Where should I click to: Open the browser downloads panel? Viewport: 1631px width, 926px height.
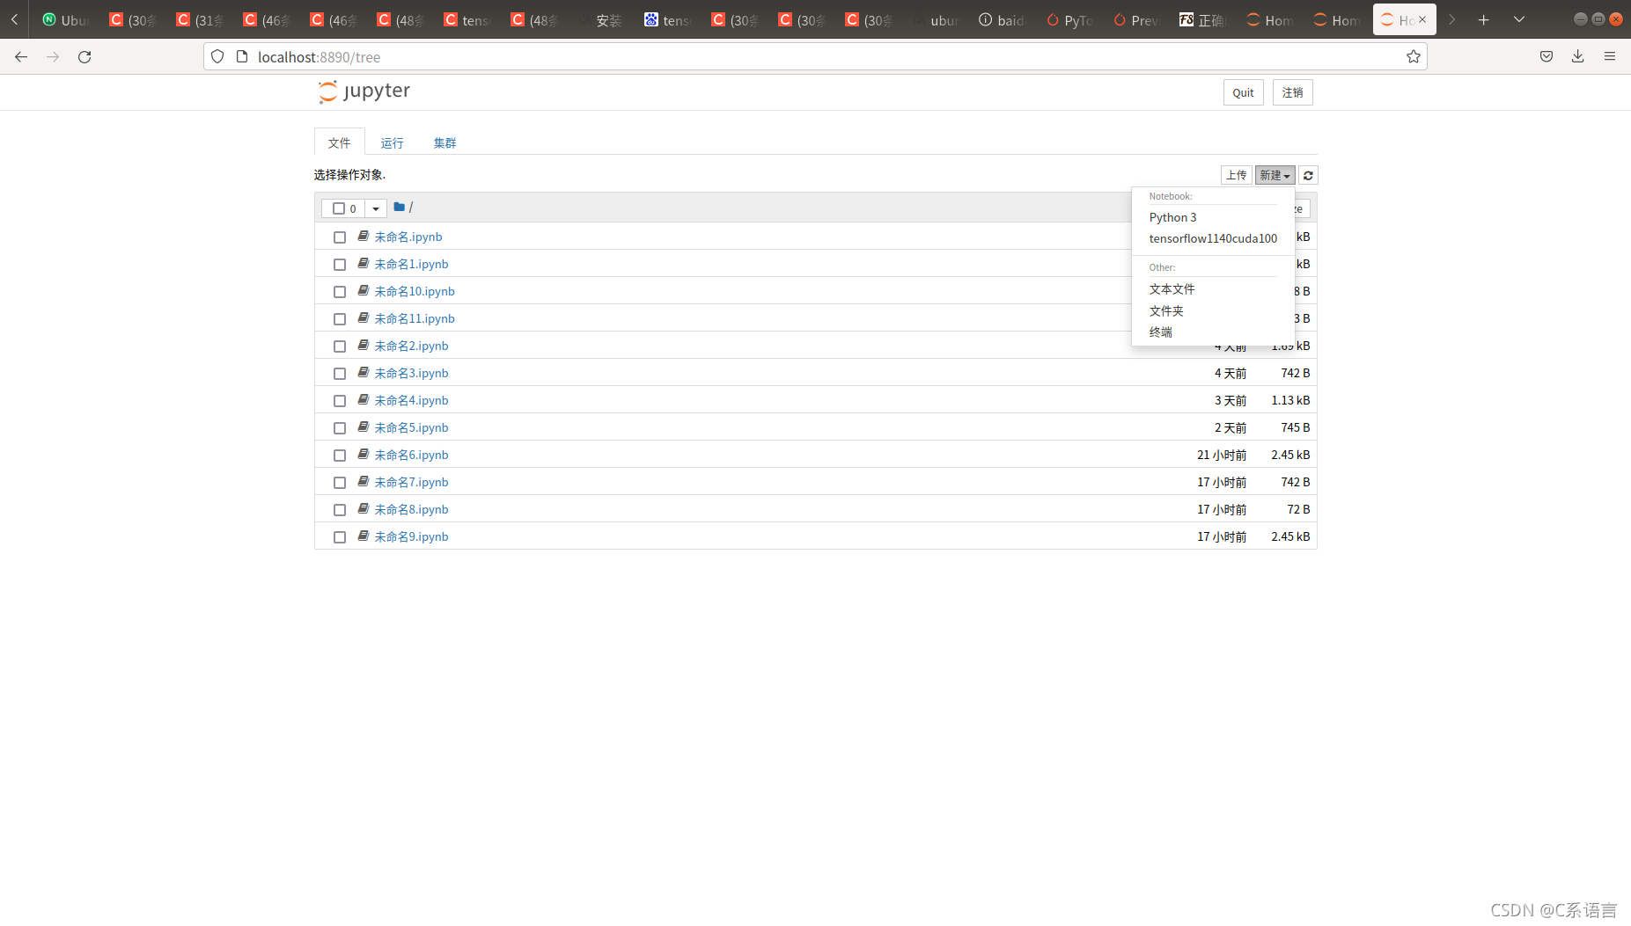pyautogui.click(x=1578, y=56)
